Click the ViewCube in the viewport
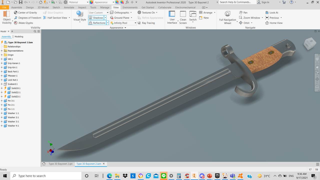Viewport: 320px width, 180px height. 310,43
